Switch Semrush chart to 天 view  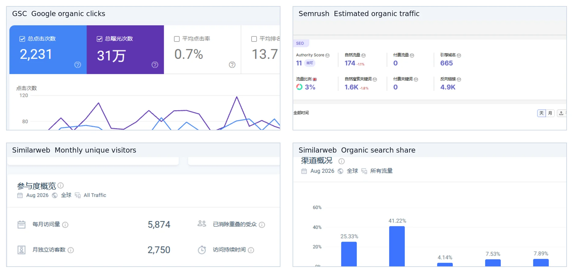coord(541,113)
